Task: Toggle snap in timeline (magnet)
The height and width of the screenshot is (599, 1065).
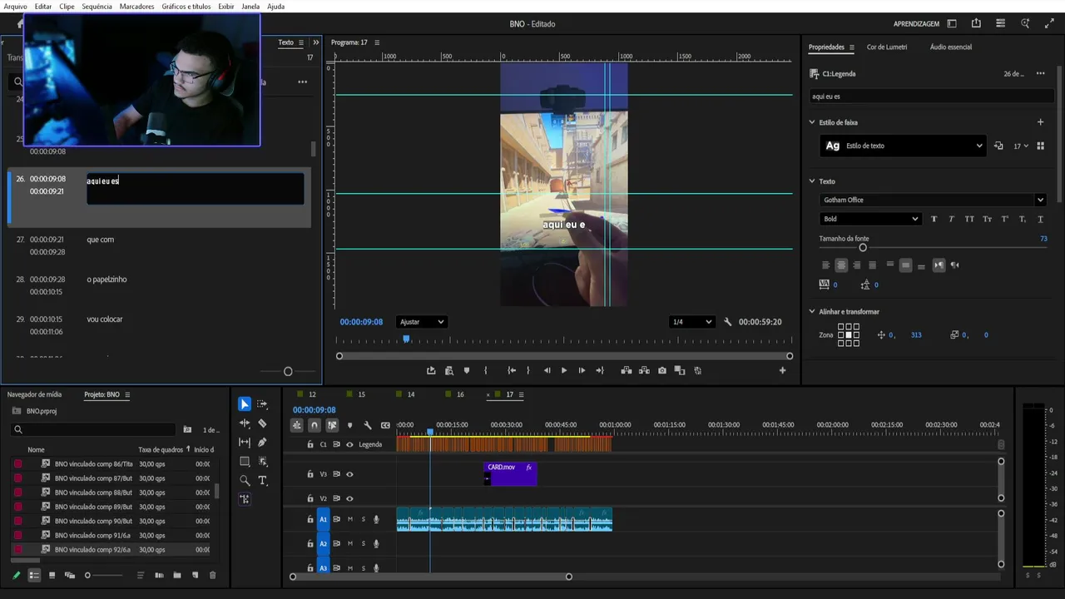Action: pyautogui.click(x=314, y=425)
